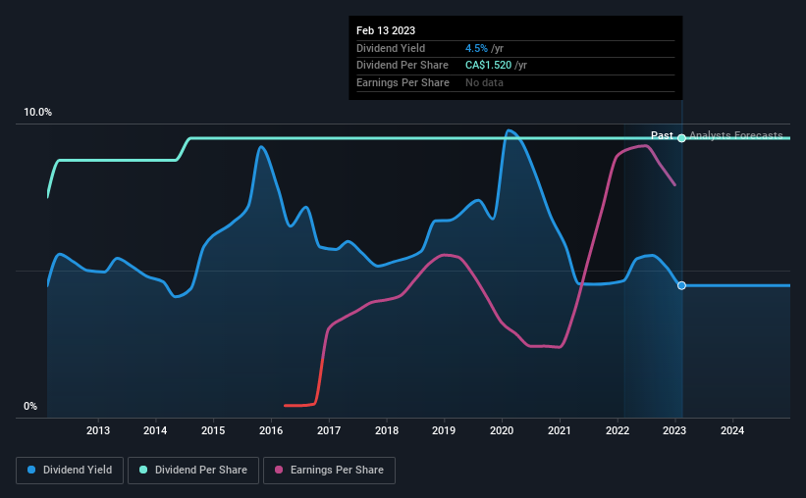Screen dimensions: 806x498
Task: Click the pink Earnings Per Share legend dot
Action: coord(279,470)
